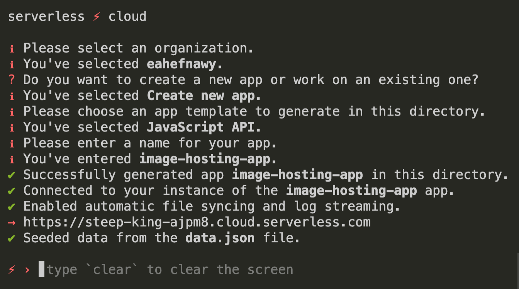Click the red arrow before the deployment URL
Screen dimensions: 519x289
tap(12, 222)
